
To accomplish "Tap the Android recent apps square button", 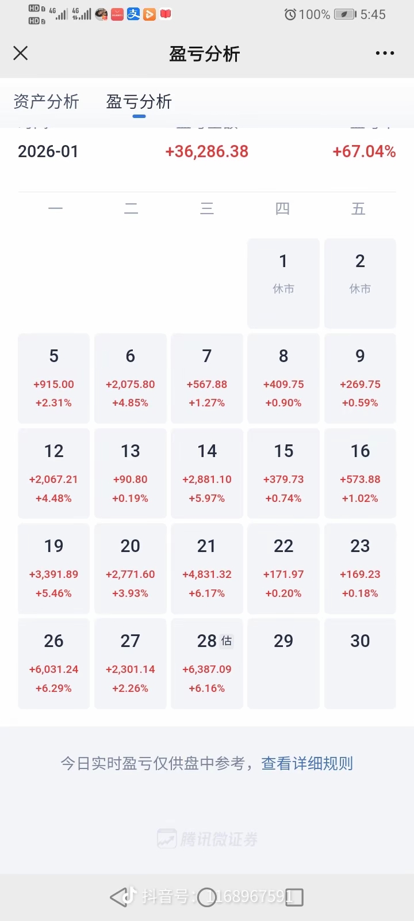I will 294,897.
